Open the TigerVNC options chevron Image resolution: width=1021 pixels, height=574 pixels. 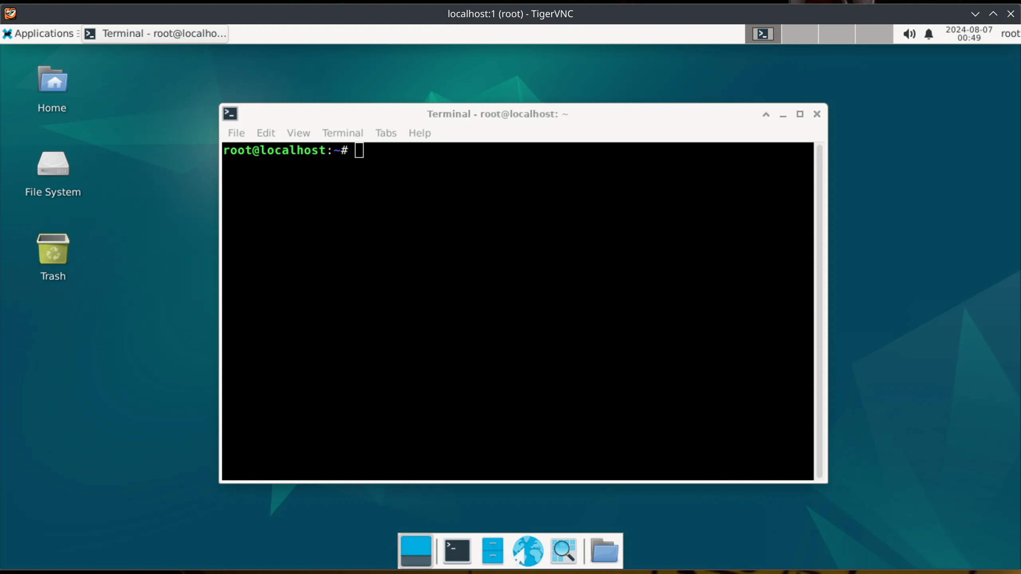tap(974, 14)
